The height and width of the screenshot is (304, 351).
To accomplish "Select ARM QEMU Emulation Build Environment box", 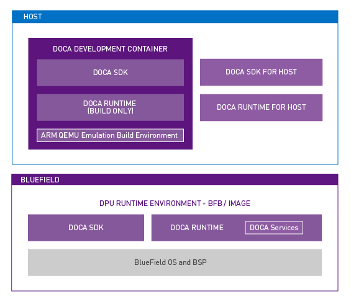I will click(111, 135).
